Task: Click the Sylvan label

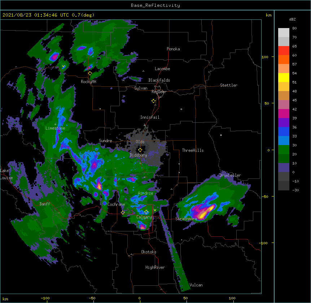Action: click(141, 88)
